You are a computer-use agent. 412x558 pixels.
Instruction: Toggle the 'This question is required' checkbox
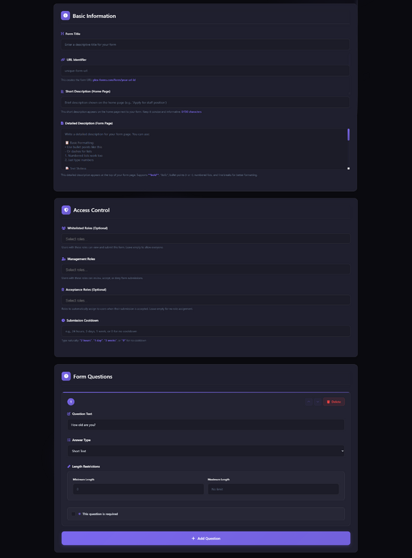(73, 514)
